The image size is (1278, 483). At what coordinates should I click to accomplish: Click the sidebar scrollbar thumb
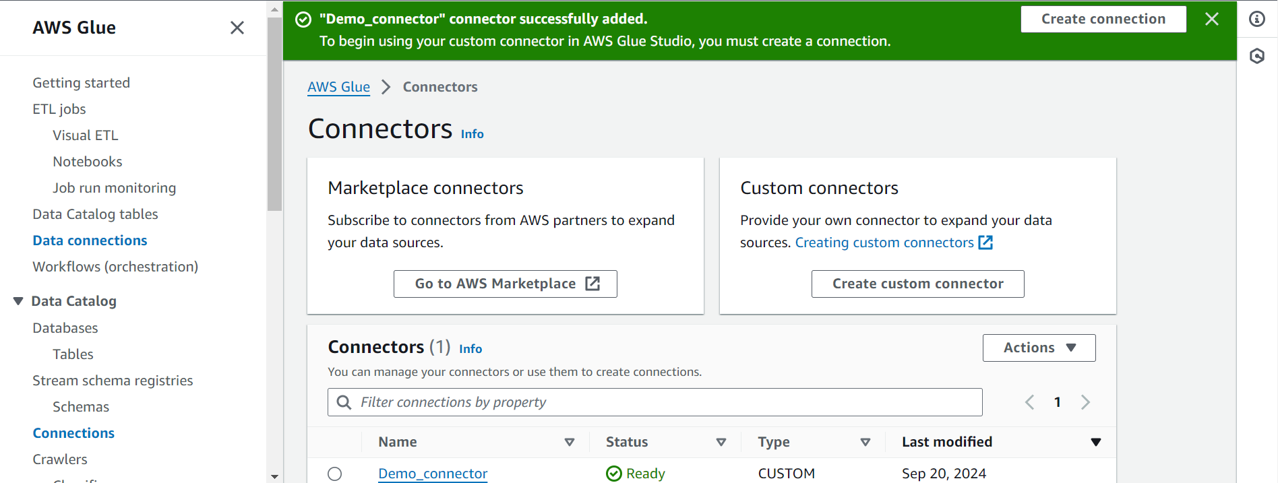coord(274,115)
